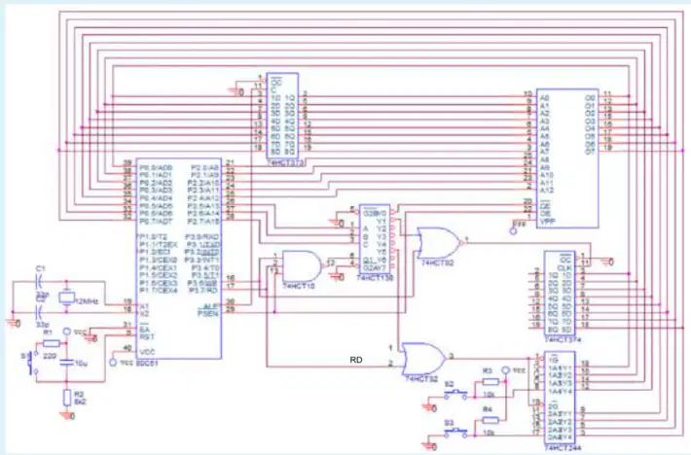
Task: Click the ALE pin label on 80C51
Action: 209,306
